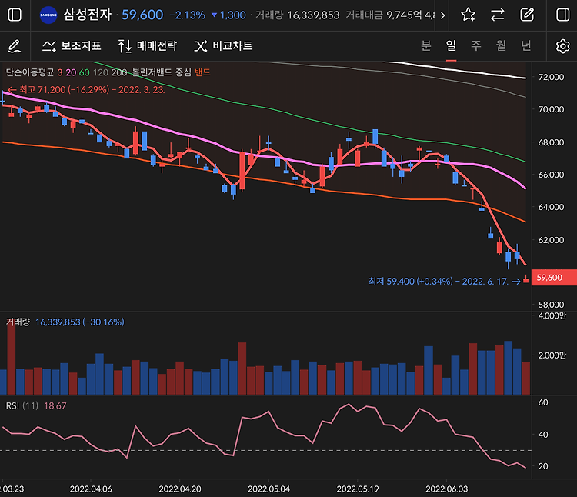Click the 최고 71,200 high annotation
577x497 pixels.
pyautogui.click(x=86, y=90)
